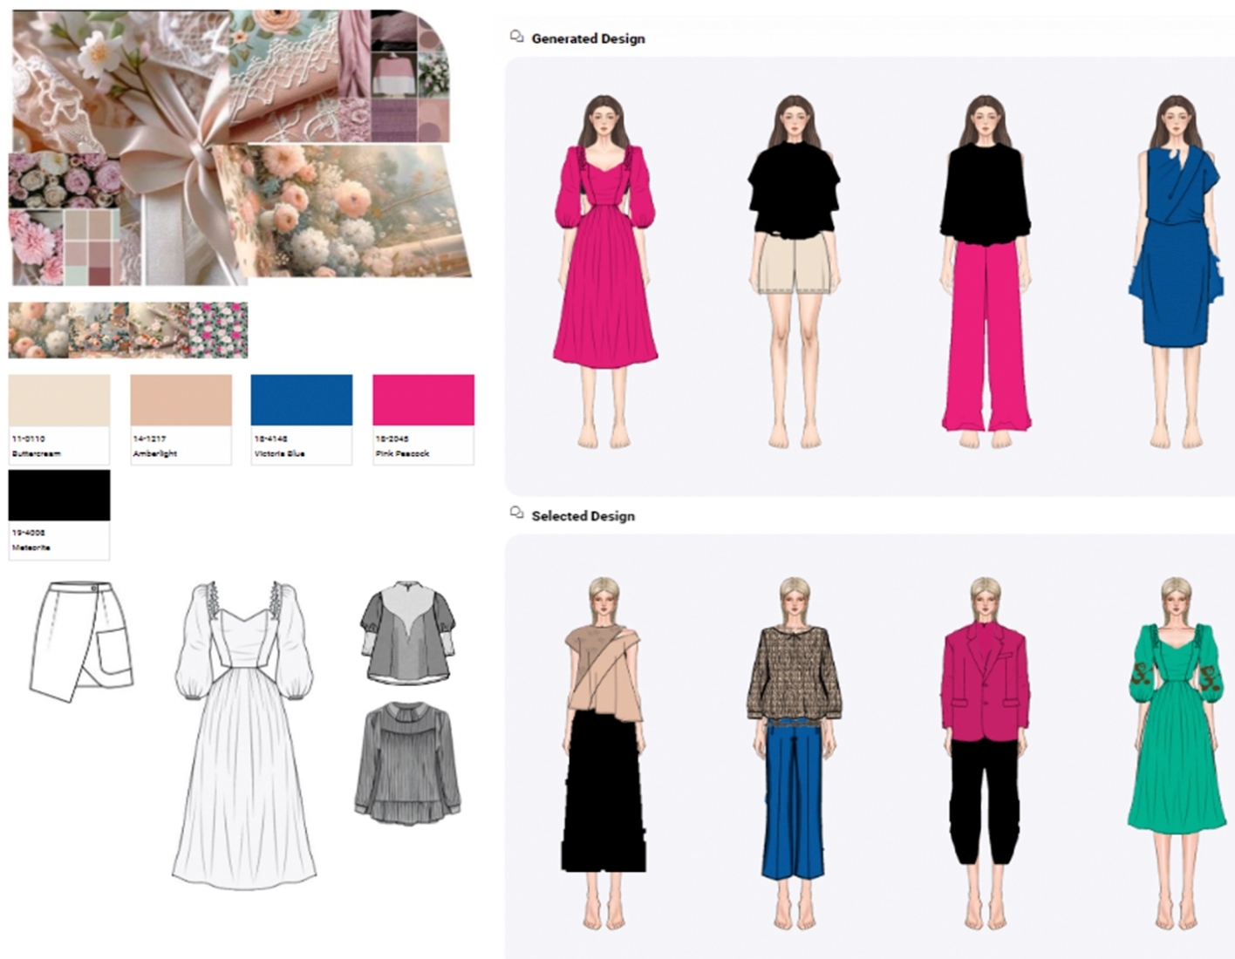Choose generated black top with pink trousers
Screen dimensions: 1235x959
(985, 270)
